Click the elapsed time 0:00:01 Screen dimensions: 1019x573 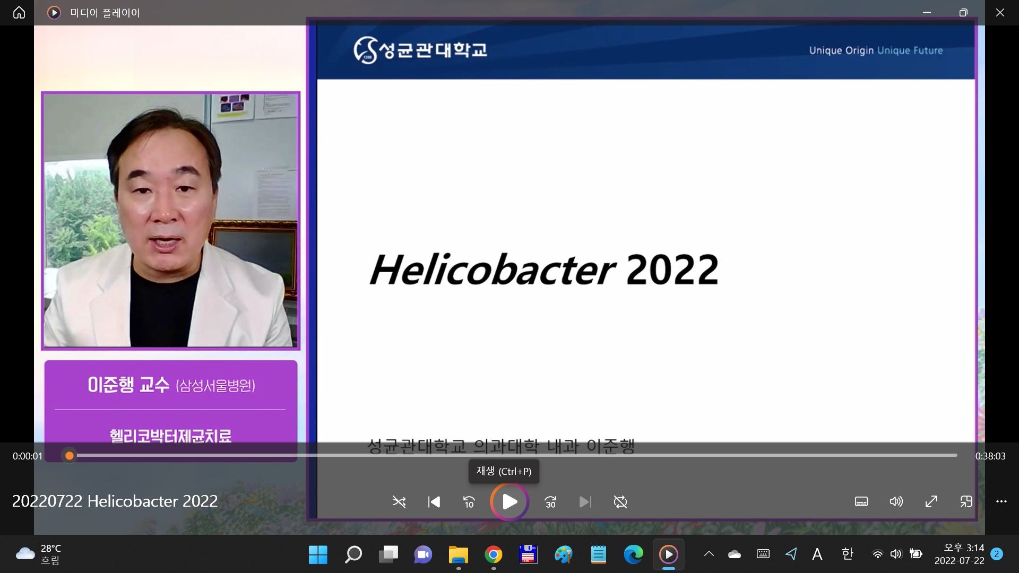tap(28, 456)
